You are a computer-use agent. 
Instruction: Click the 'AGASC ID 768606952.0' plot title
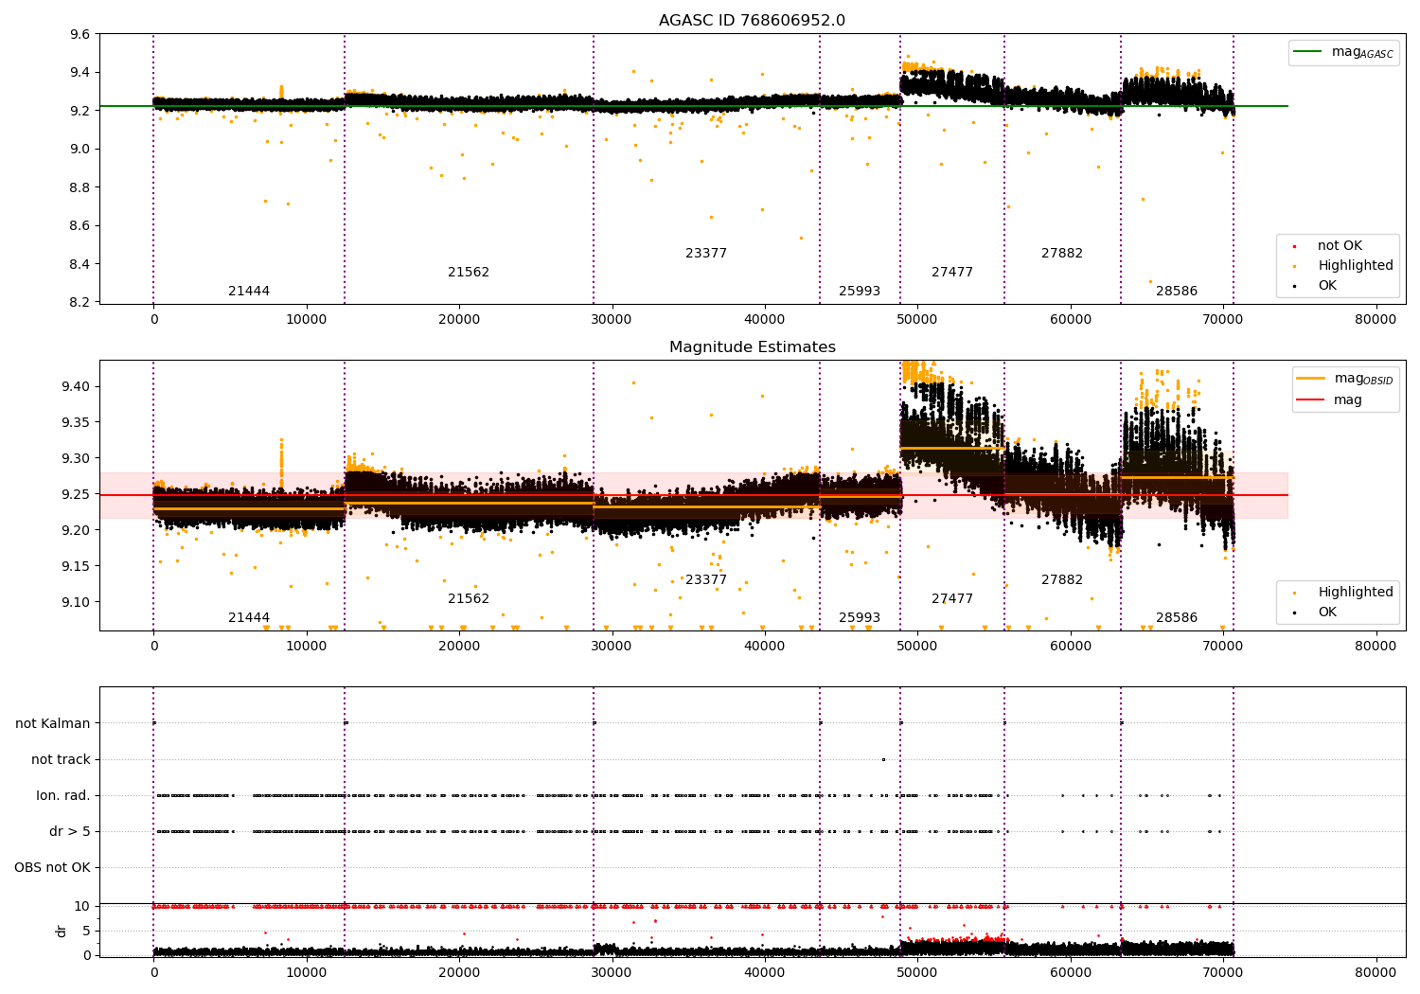[x=752, y=21]
